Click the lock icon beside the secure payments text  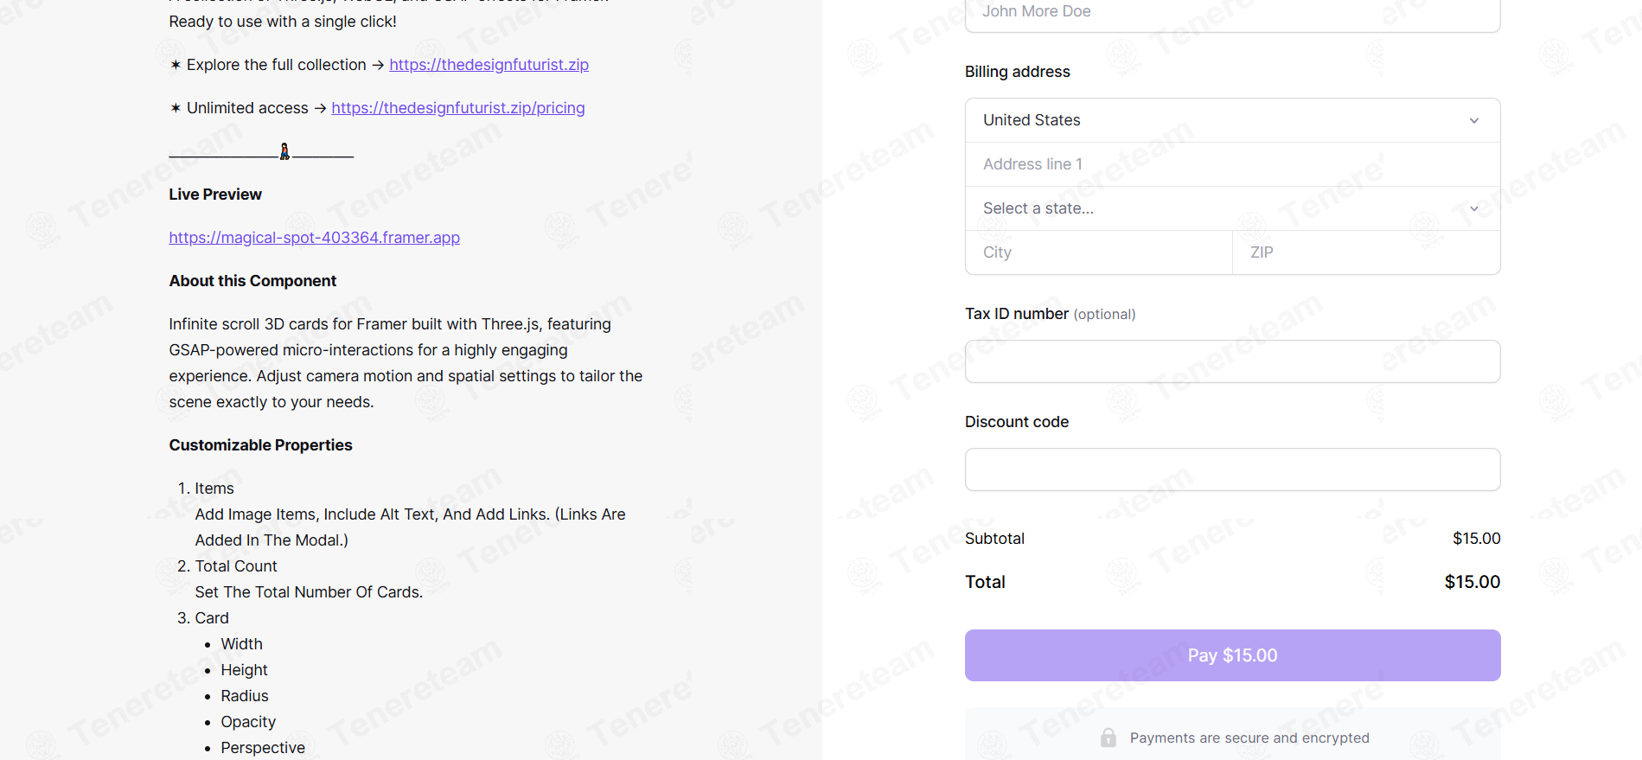[x=1108, y=738]
